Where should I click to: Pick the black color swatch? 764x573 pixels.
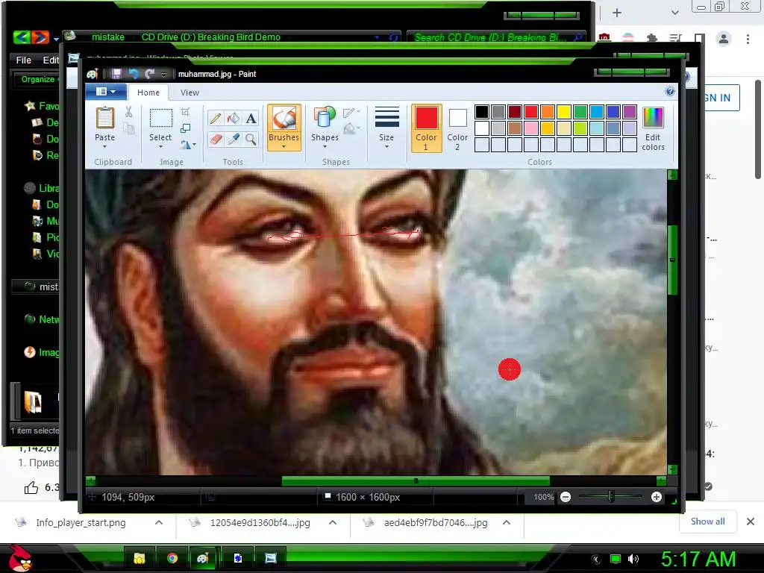pyautogui.click(x=481, y=112)
